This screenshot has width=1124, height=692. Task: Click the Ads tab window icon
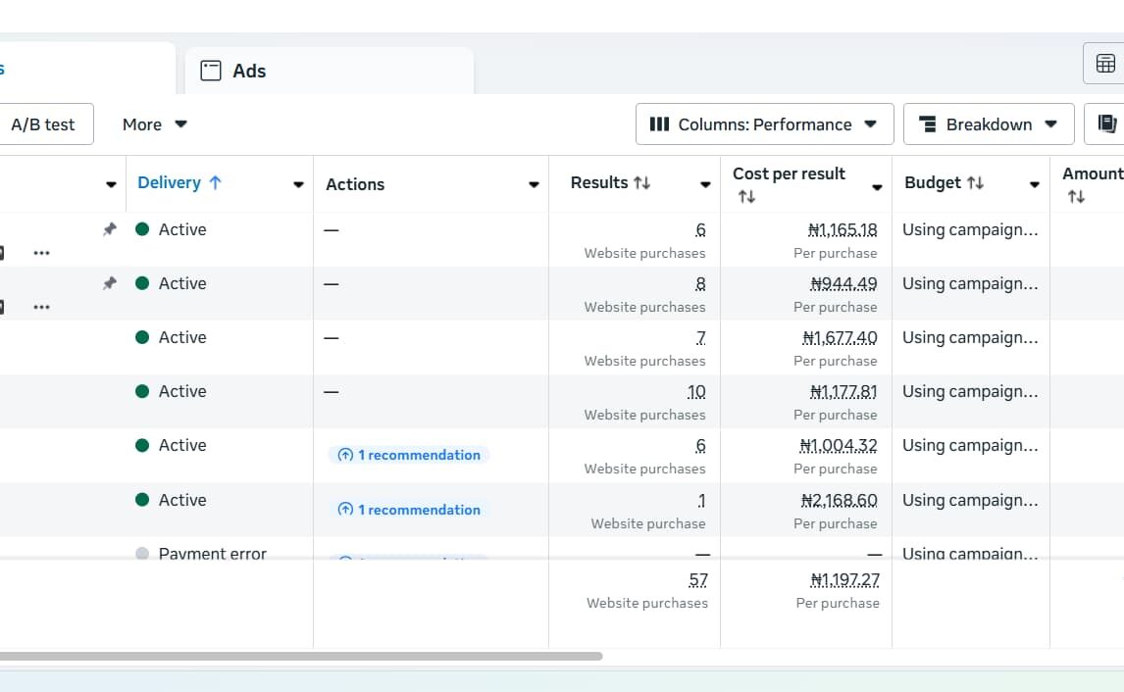click(211, 71)
